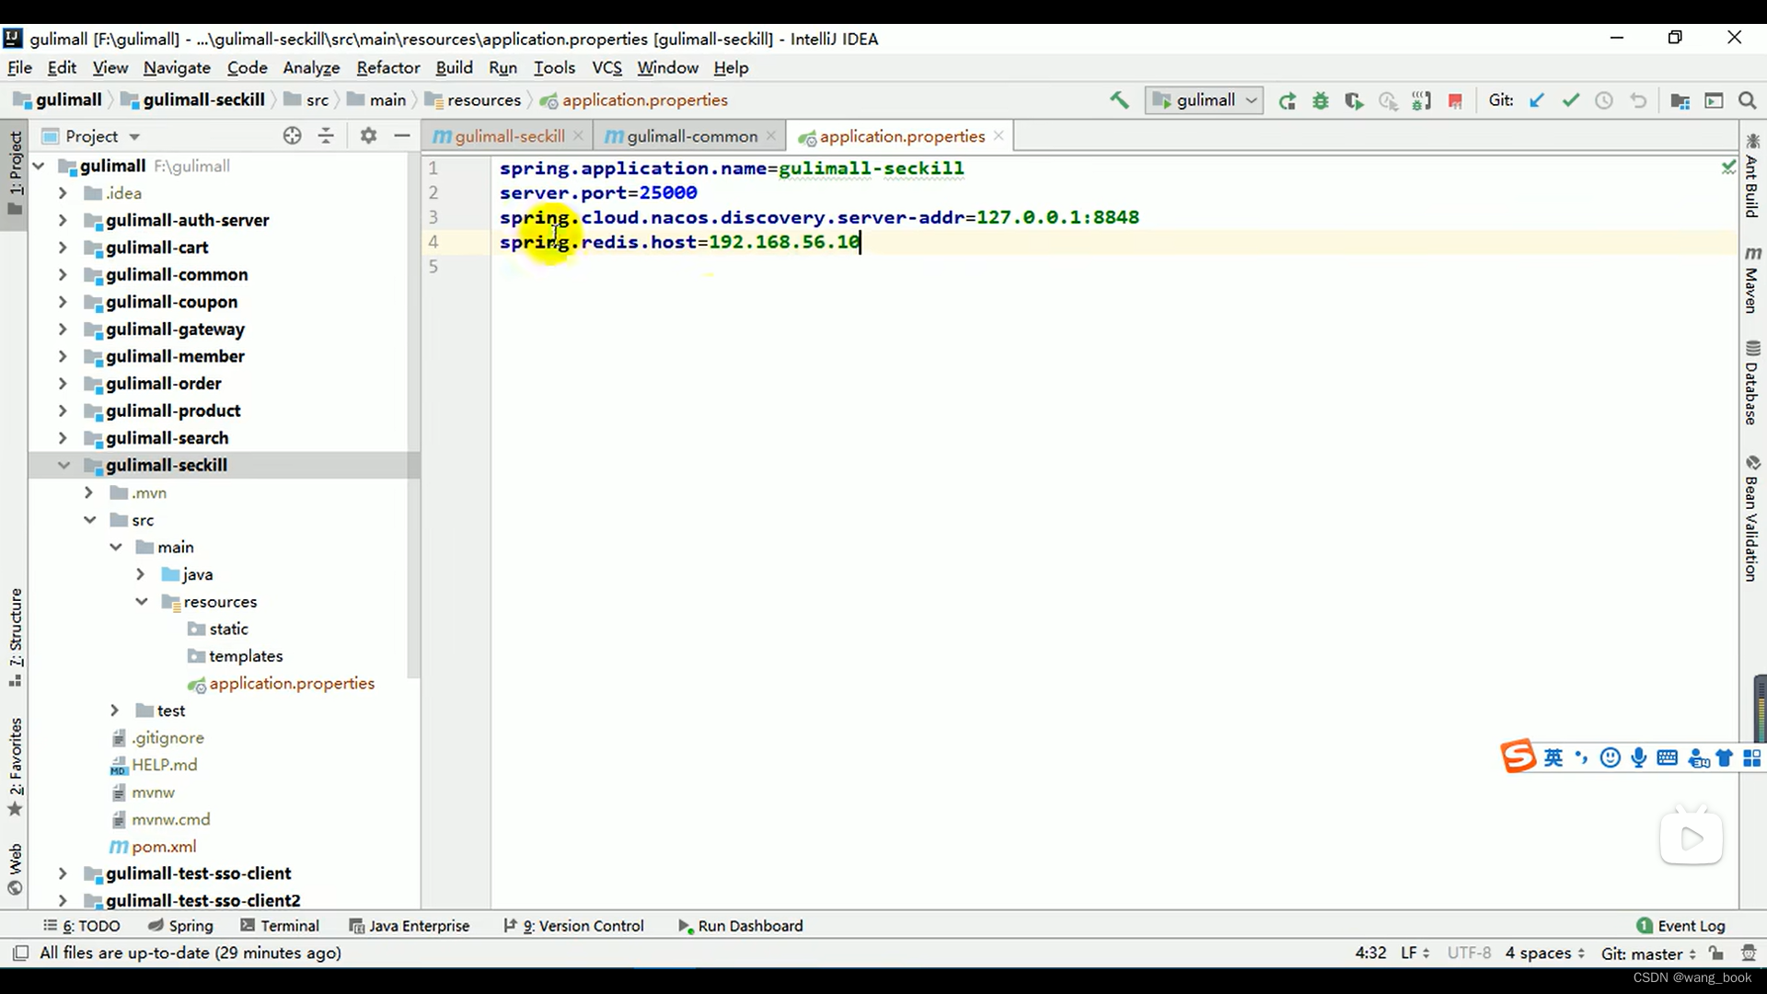The image size is (1767, 994).
Task: Run with coverage icon
Action: (1354, 101)
